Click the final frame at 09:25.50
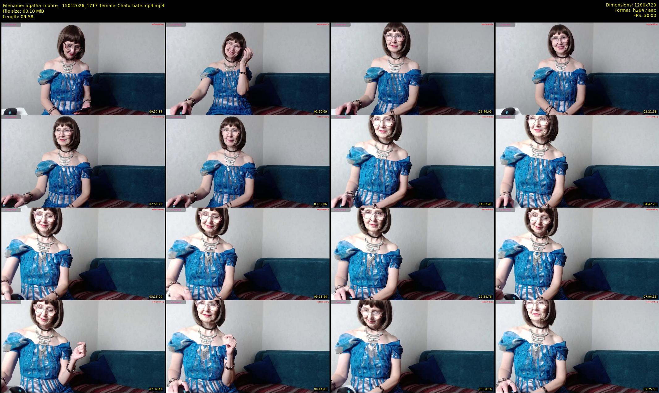The height and width of the screenshot is (393, 659). pyautogui.click(x=577, y=346)
